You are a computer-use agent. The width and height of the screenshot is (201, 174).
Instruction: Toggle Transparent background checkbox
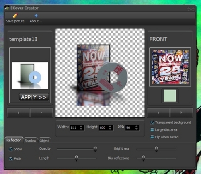click(152, 122)
